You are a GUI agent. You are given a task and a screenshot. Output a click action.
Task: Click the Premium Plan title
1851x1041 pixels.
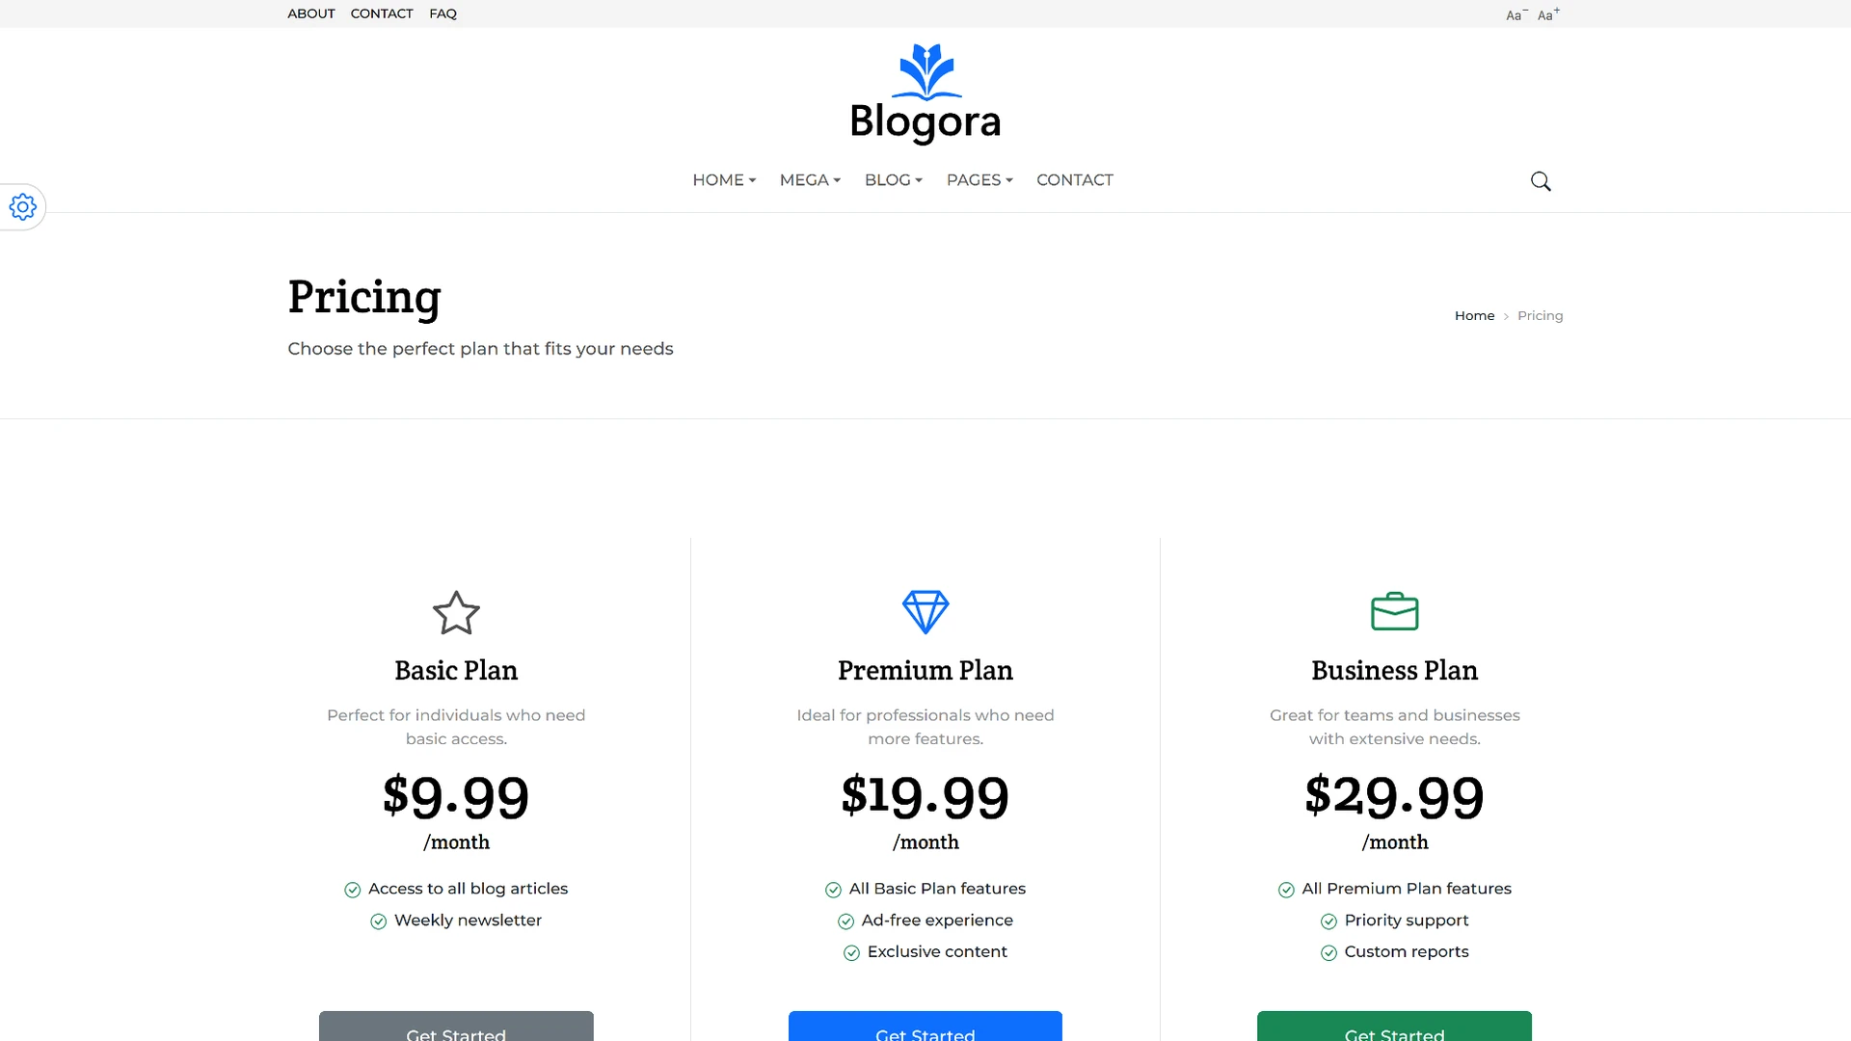(x=925, y=670)
